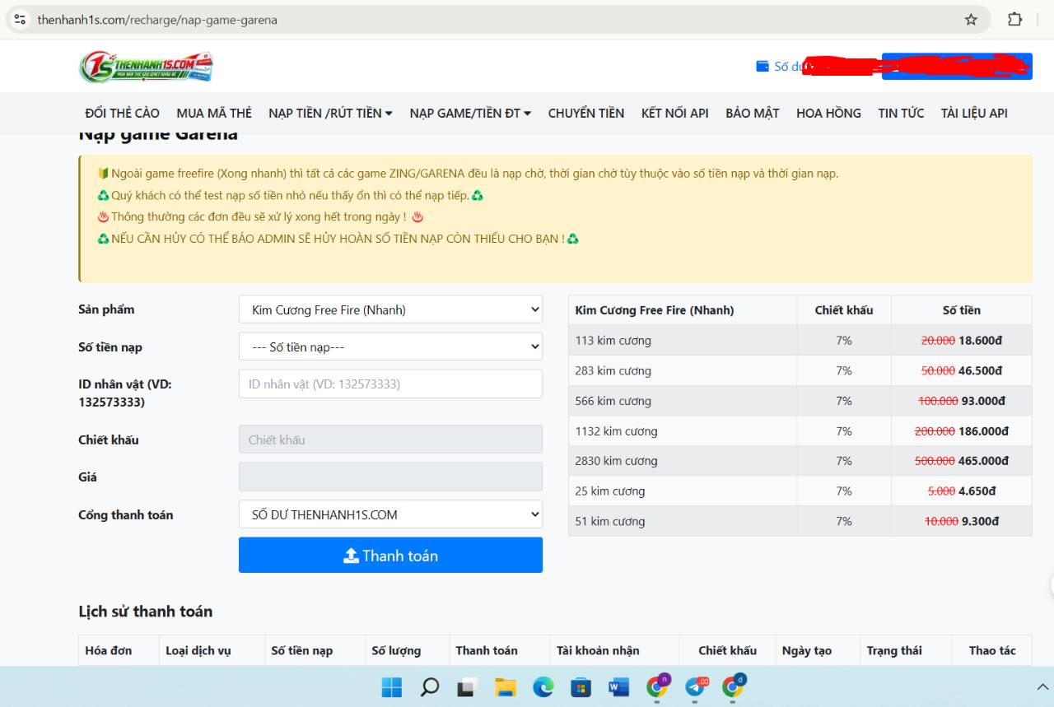Go to ĐỔI THẺ CÀO page
Viewport: 1054px width, 707px height.
tap(122, 114)
